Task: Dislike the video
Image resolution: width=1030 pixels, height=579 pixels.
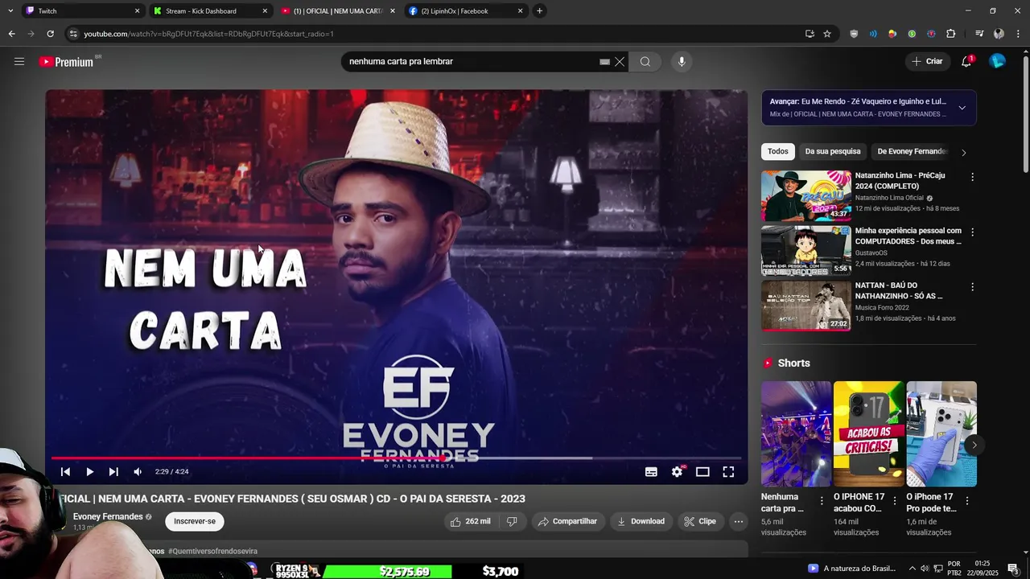Action: [512, 521]
